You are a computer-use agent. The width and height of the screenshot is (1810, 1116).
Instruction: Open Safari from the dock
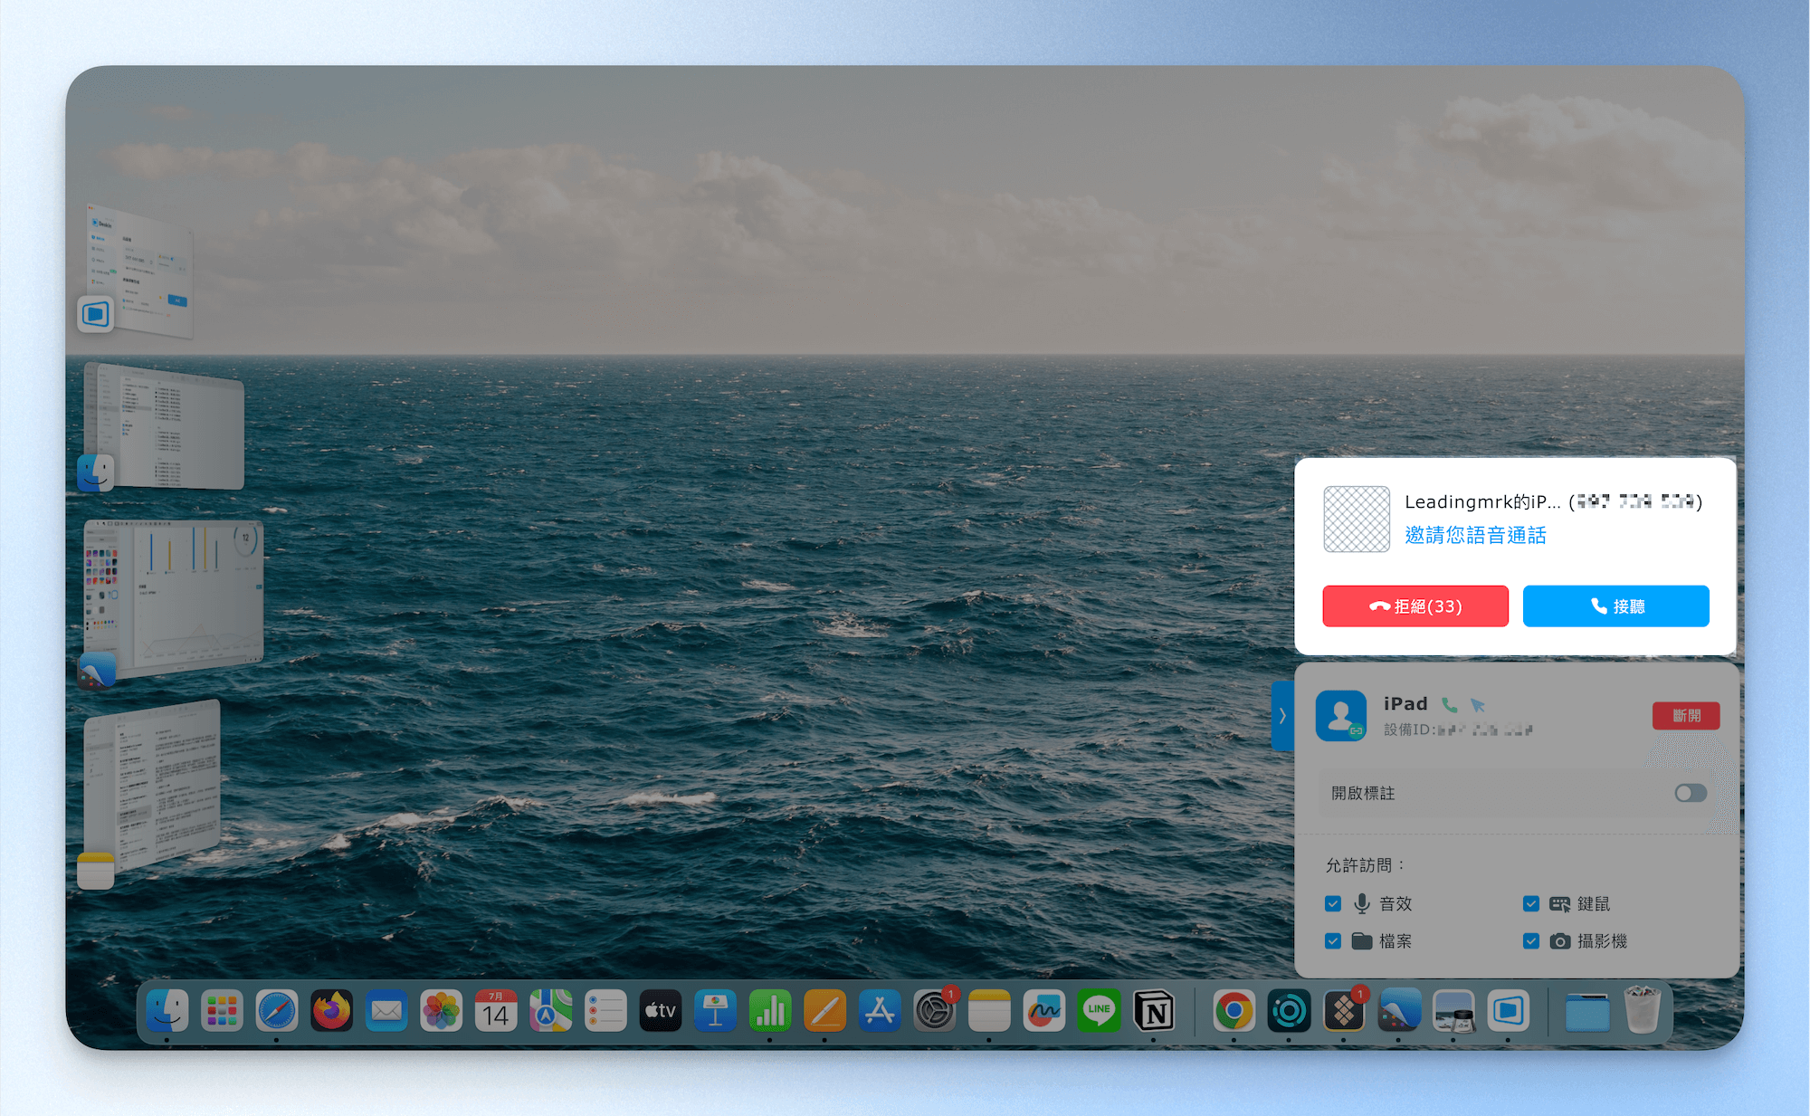click(277, 1011)
